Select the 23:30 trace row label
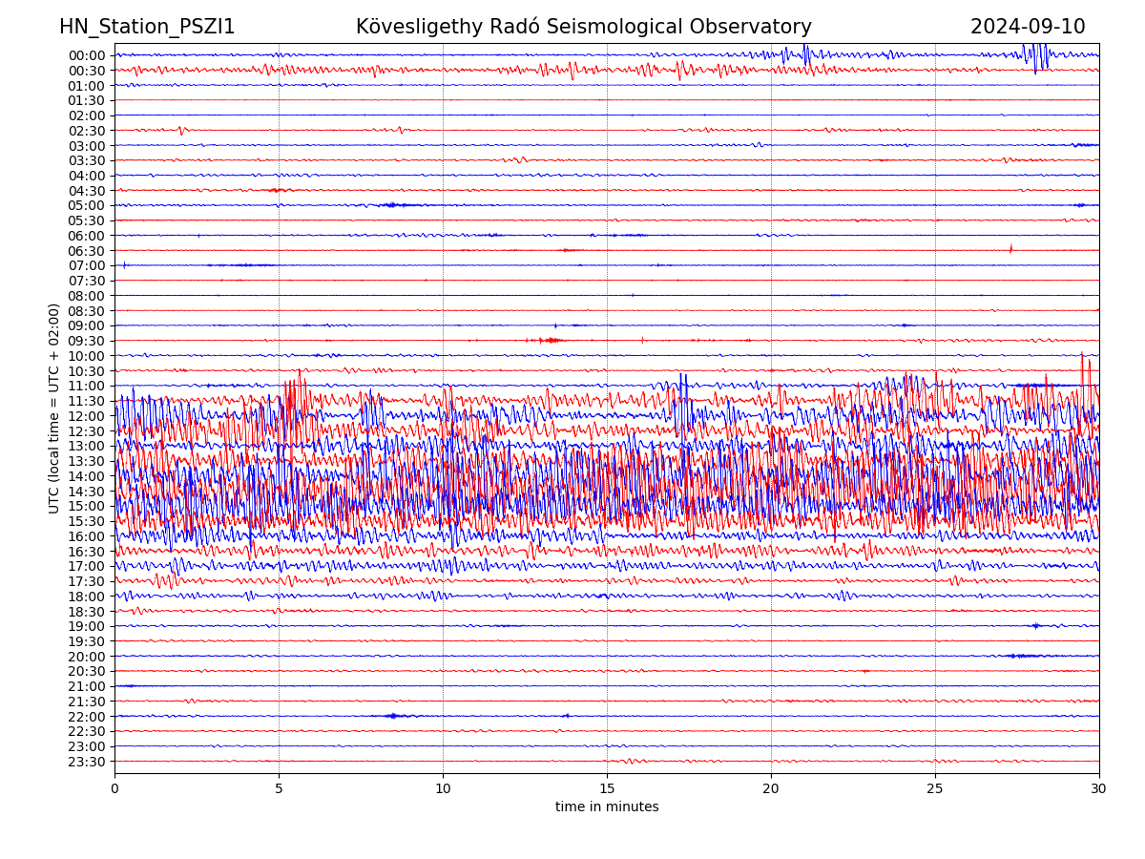The width and height of the screenshot is (1145, 859). point(87,762)
